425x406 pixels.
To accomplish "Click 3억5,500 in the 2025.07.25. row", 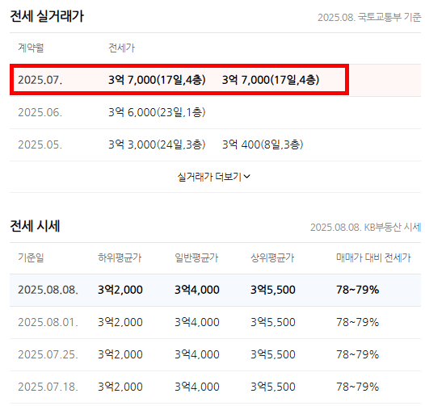I will (x=273, y=354).
